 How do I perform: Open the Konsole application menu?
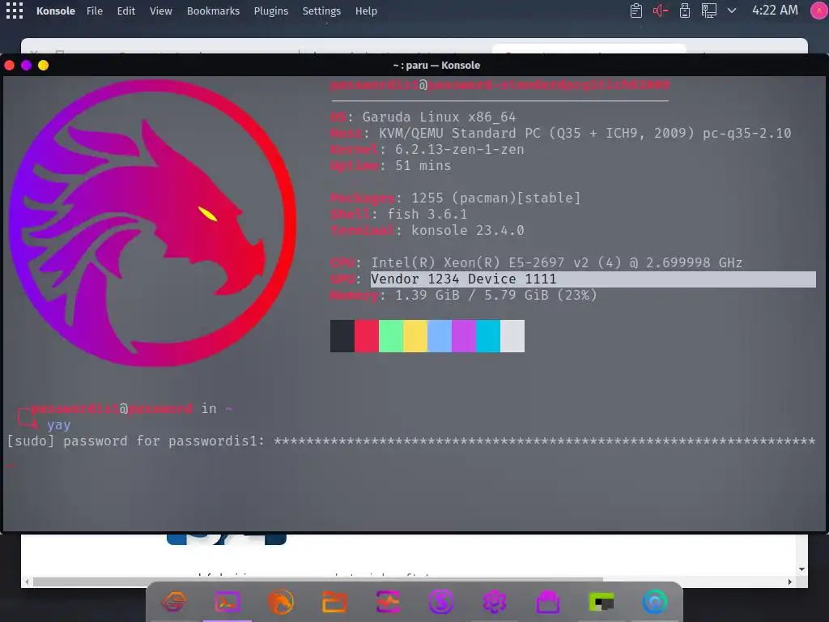coord(56,11)
